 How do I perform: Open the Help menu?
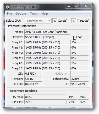tap(45, 14)
